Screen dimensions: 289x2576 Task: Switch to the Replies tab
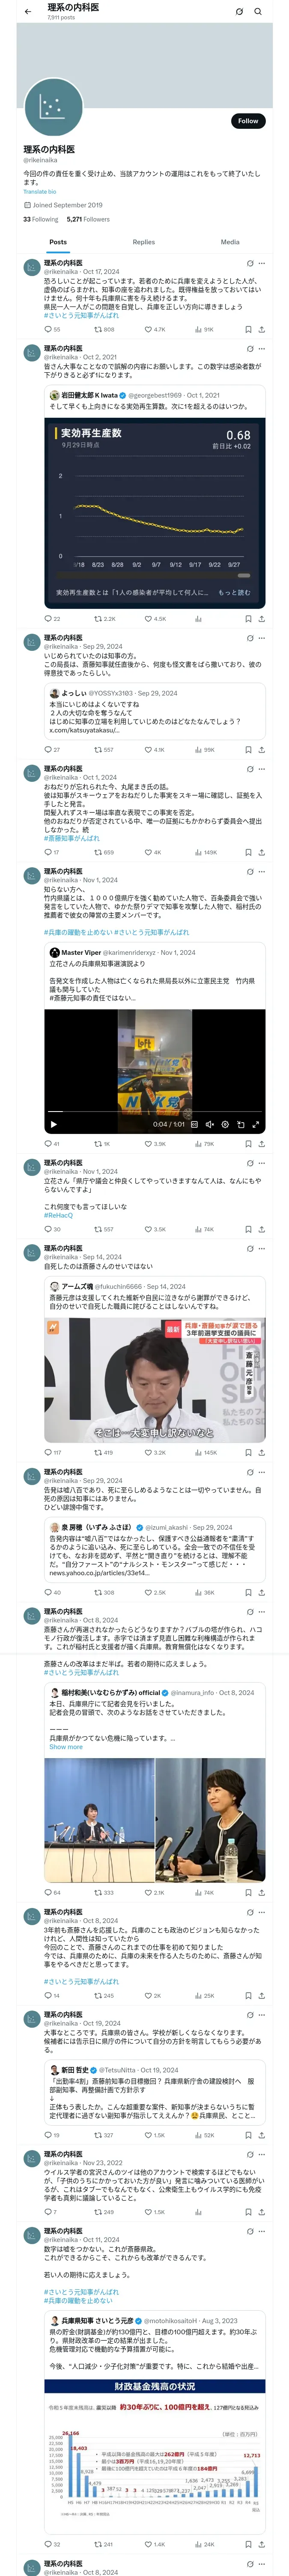[143, 242]
